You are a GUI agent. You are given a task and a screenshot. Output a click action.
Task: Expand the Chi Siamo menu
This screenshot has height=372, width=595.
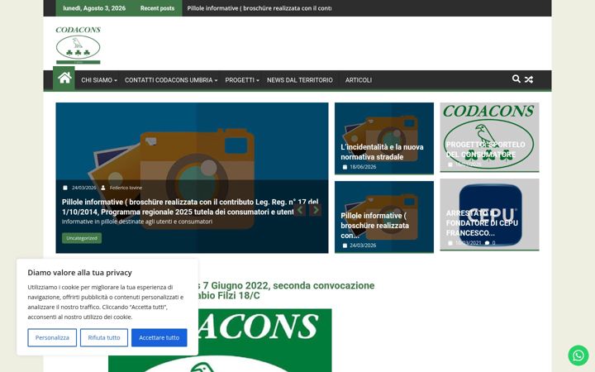(99, 80)
